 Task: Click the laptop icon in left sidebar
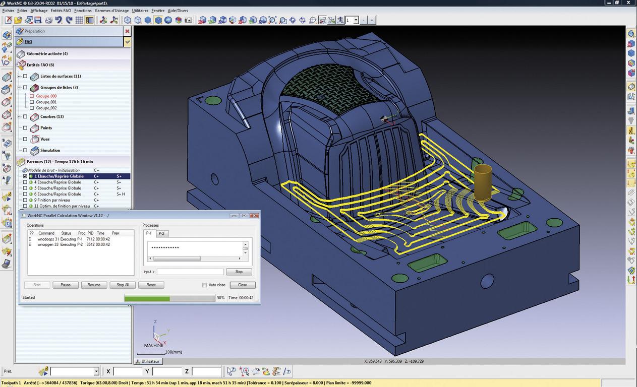[7, 263]
